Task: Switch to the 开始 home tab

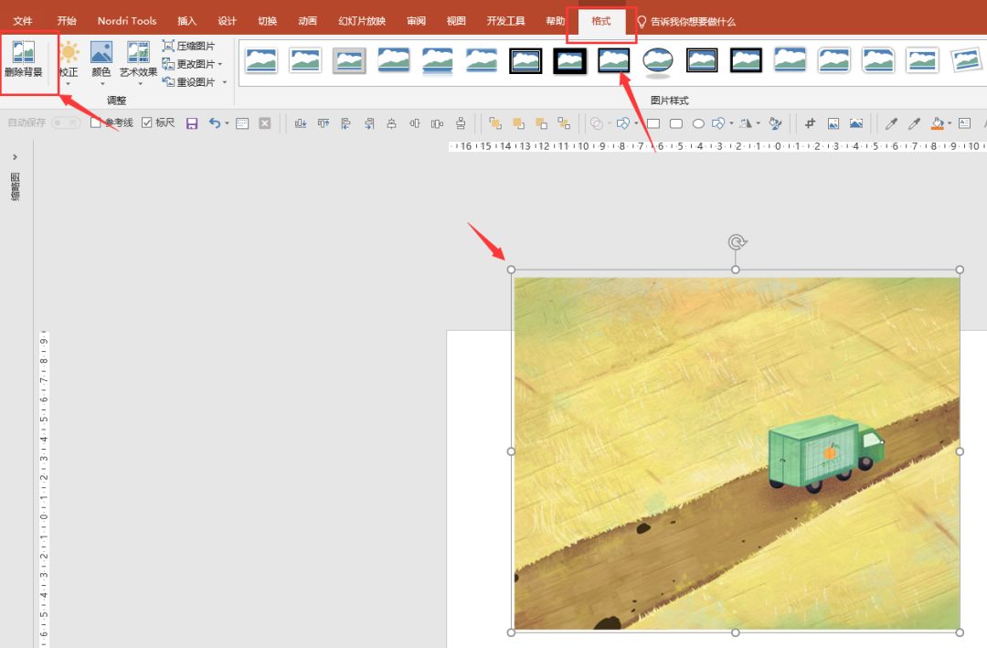Action: coord(66,21)
